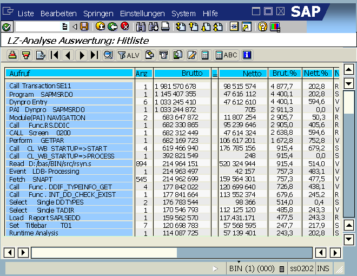Click the pencil edit icon
This screenshot has width=357, height=276.
191,55
